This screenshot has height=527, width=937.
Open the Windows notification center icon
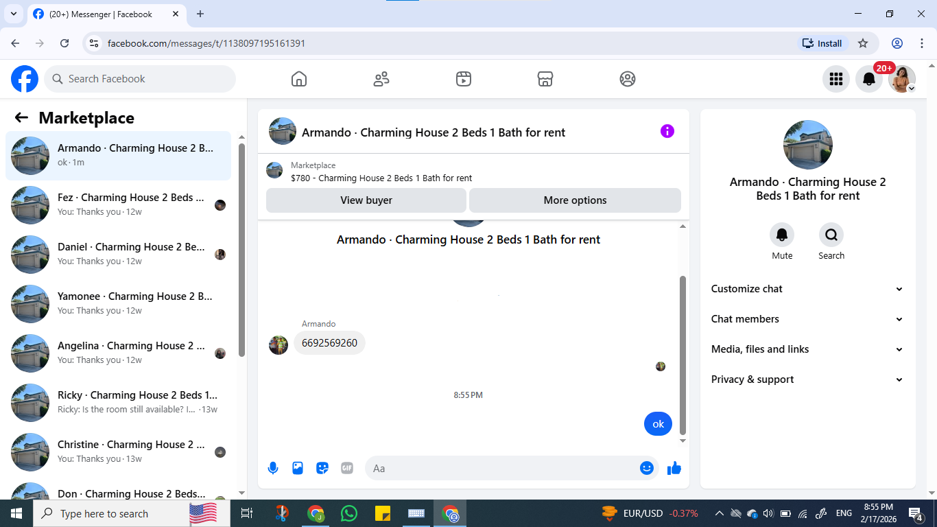click(916, 513)
